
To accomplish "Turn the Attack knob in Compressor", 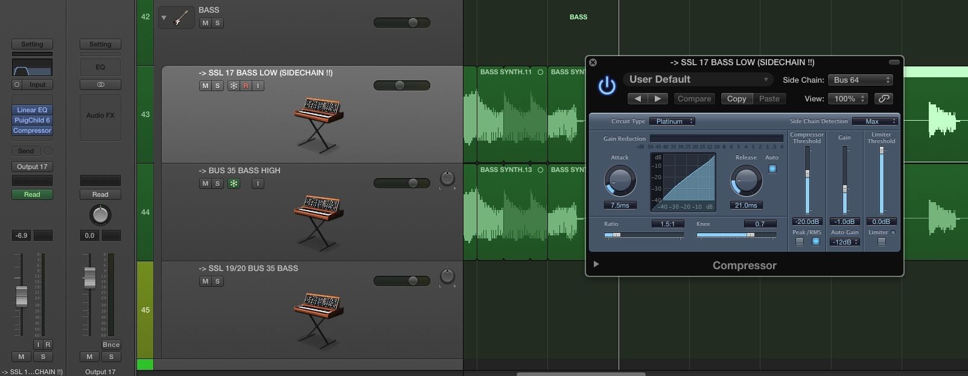I will tap(620, 180).
